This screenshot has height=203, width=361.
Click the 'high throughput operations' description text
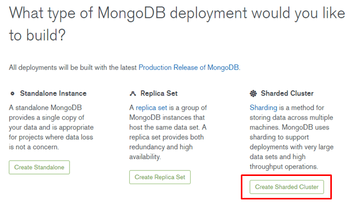284,162
